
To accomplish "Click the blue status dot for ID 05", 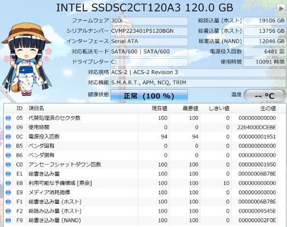I will click(x=8, y=118).
